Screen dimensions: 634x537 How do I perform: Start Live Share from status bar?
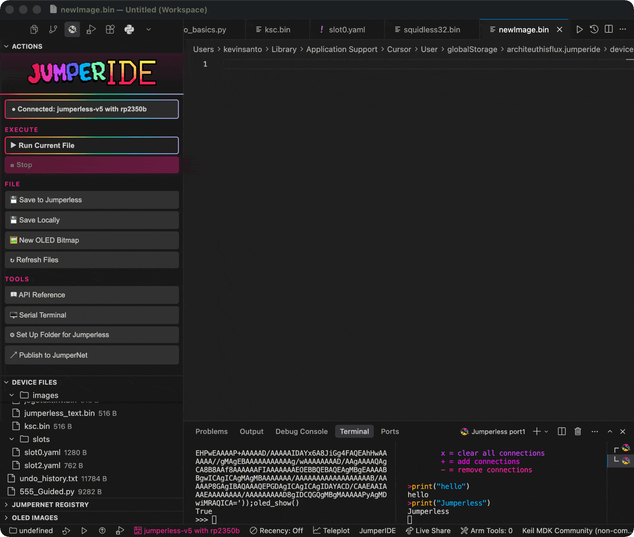(x=428, y=531)
